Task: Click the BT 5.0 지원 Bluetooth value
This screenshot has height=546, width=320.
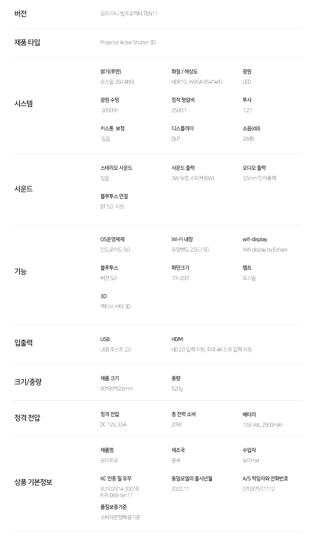Action: (112, 207)
